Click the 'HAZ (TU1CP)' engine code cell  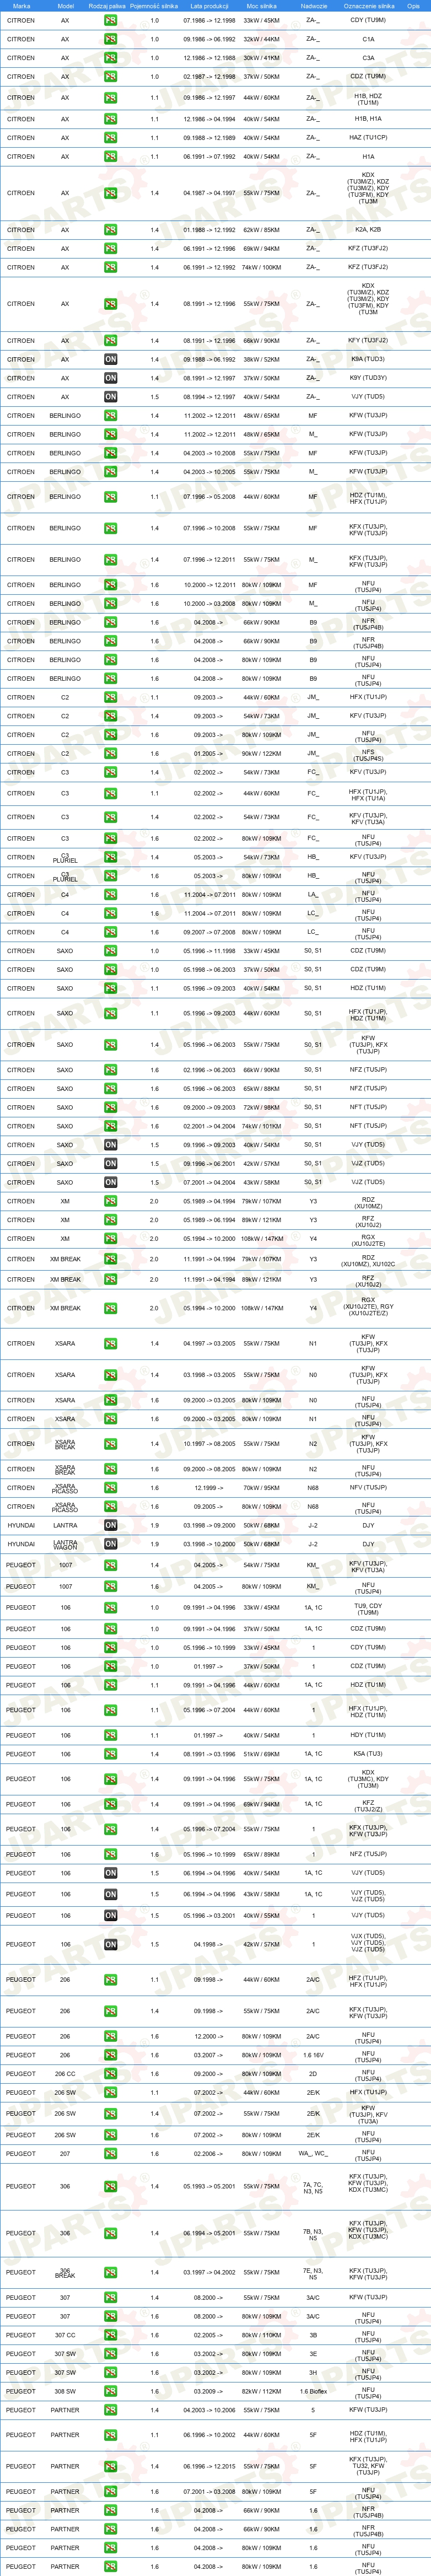(x=368, y=138)
